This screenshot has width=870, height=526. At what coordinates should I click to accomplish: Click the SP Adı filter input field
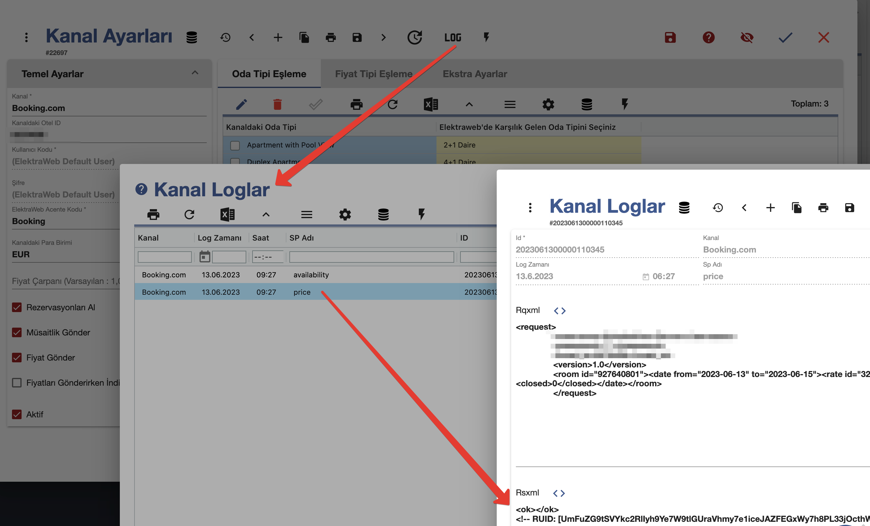point(371,257)
